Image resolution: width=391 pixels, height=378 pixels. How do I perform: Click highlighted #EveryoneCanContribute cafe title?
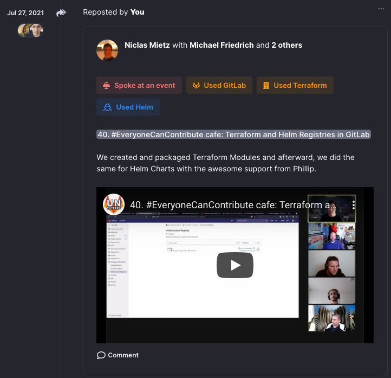[233, 134]
